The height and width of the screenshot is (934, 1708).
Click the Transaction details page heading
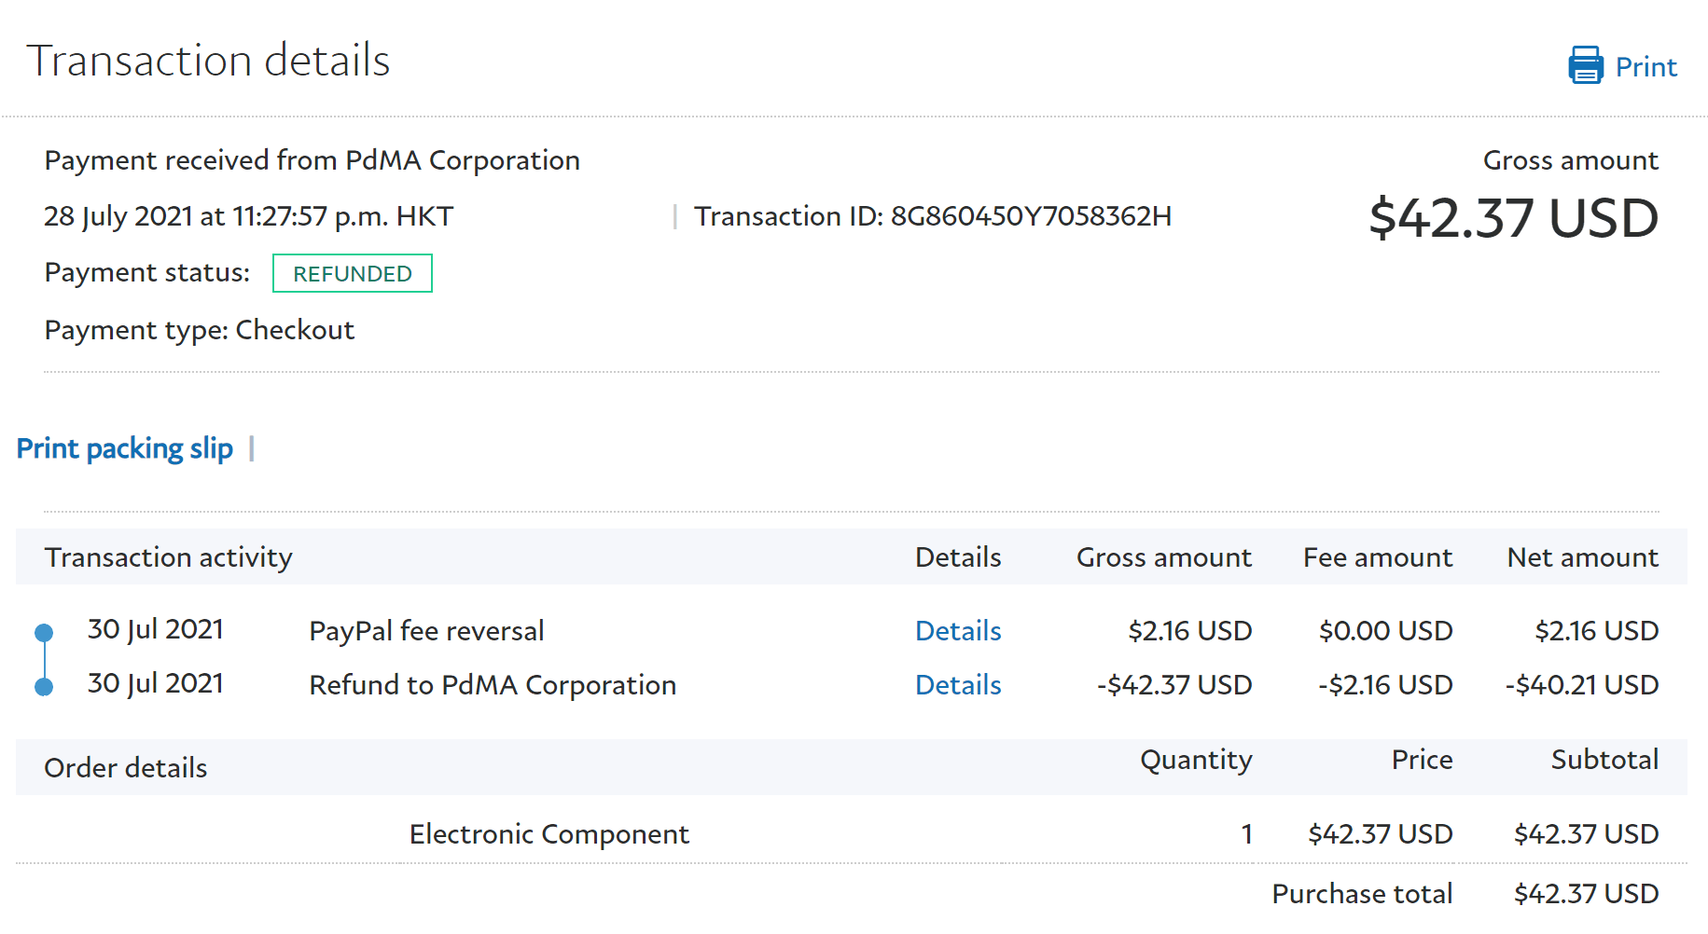tap(208, 61)
